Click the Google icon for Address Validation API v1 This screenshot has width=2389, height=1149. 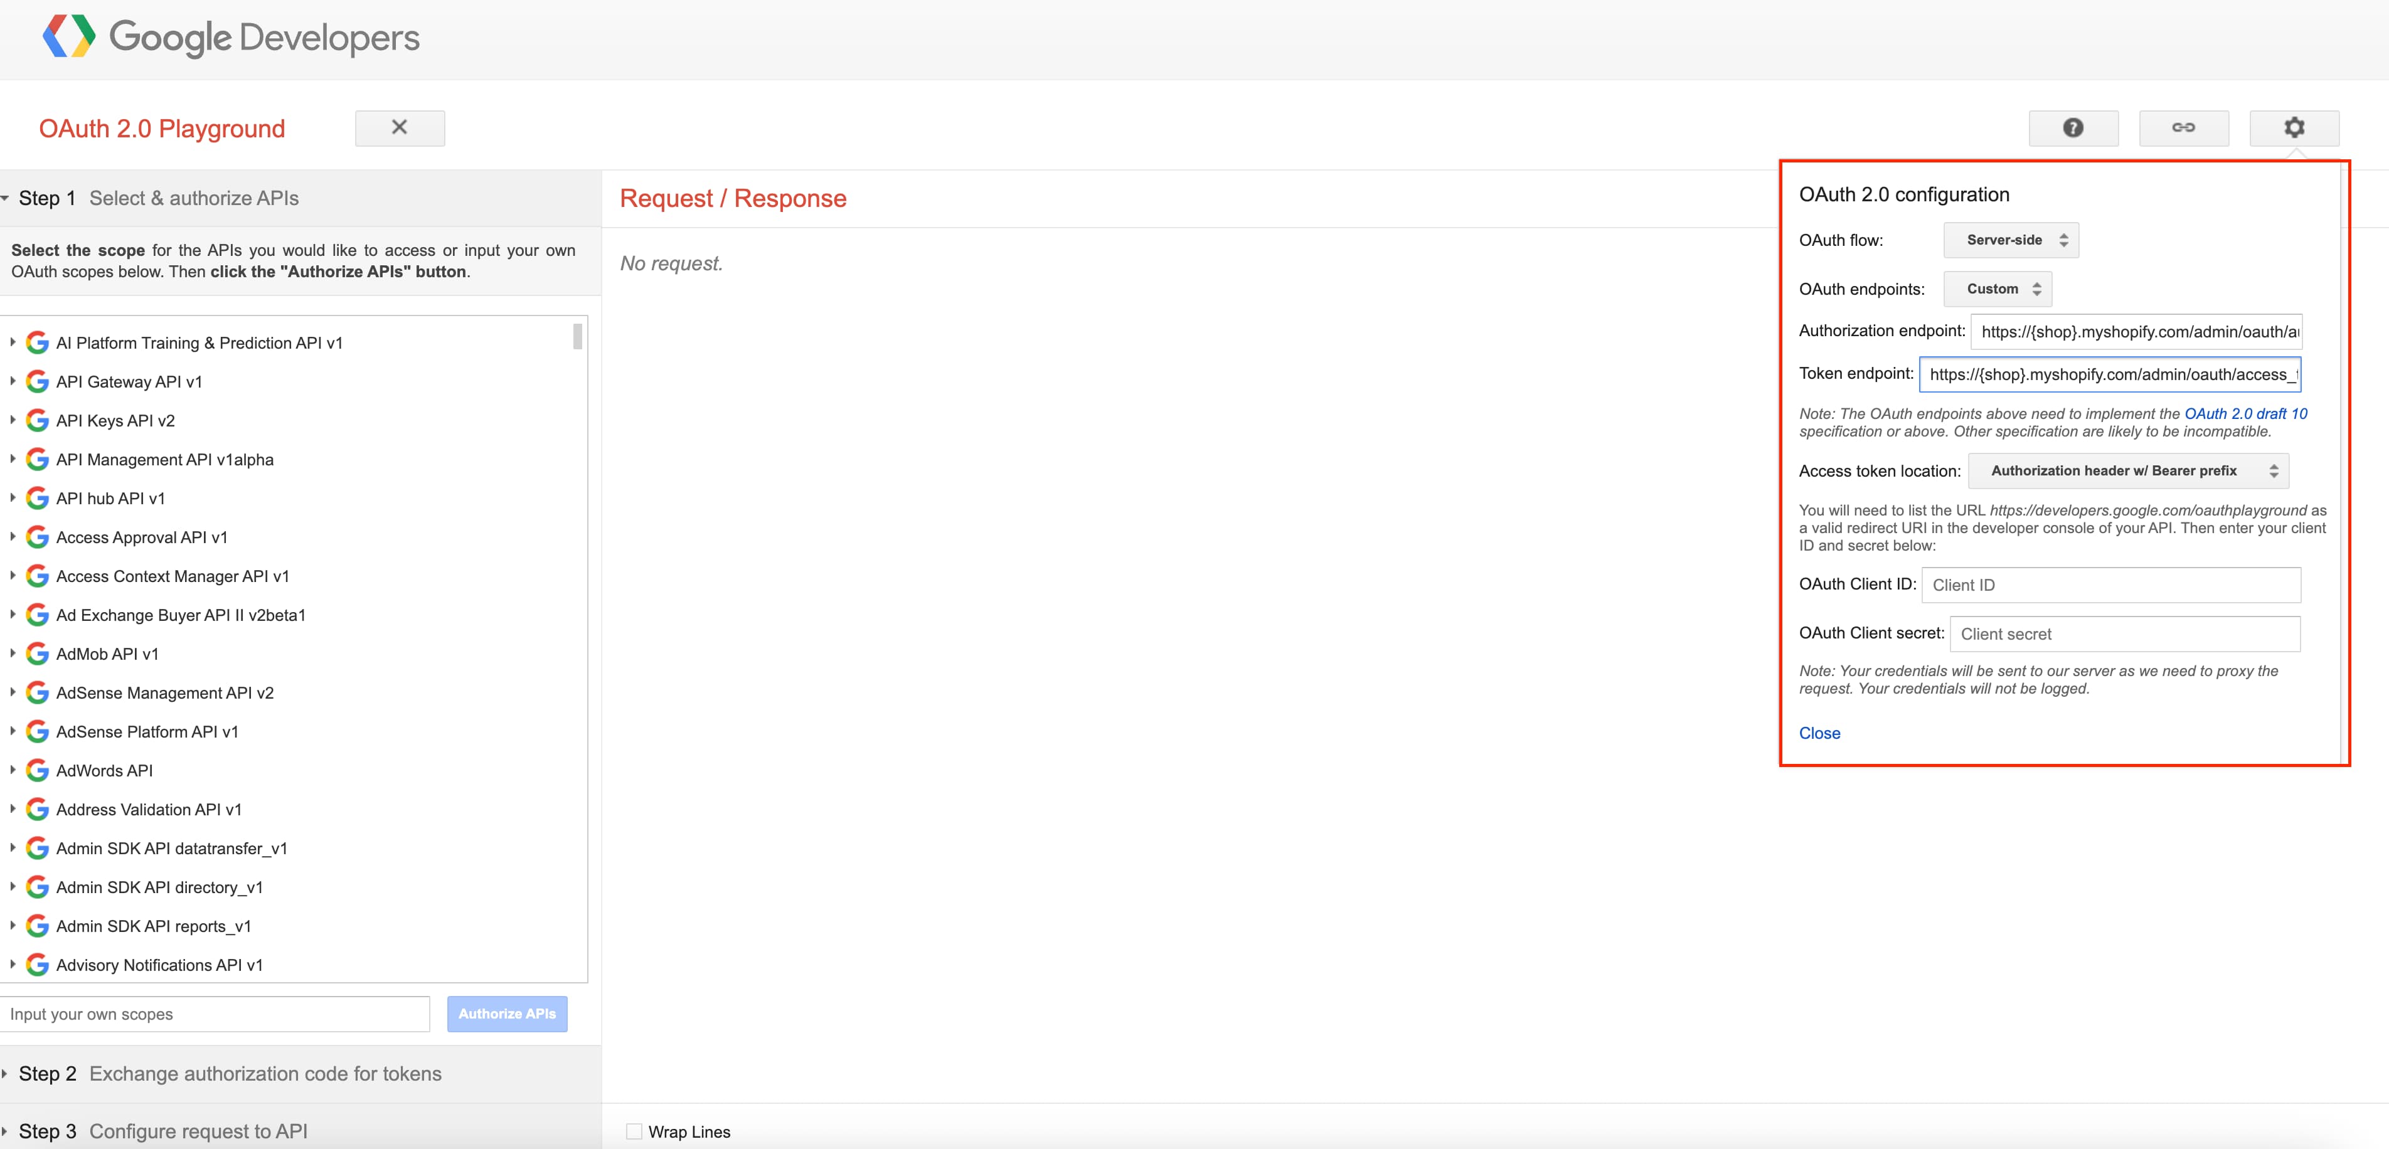(x=37, y=810)
